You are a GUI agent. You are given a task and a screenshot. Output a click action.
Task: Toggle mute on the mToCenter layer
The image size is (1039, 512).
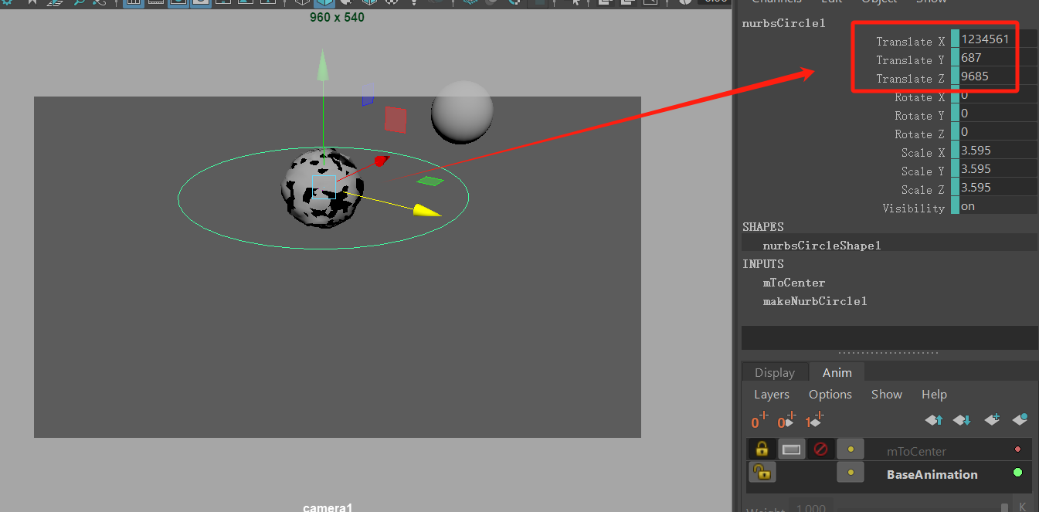click(820, 449)
